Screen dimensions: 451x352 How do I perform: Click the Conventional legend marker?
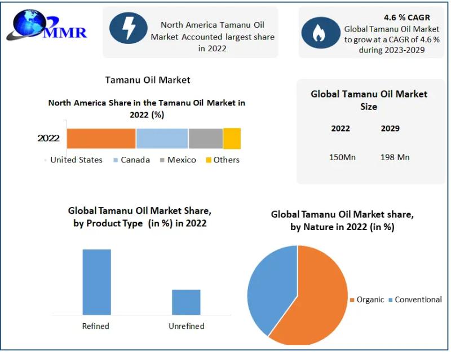[x=390, y=300]
